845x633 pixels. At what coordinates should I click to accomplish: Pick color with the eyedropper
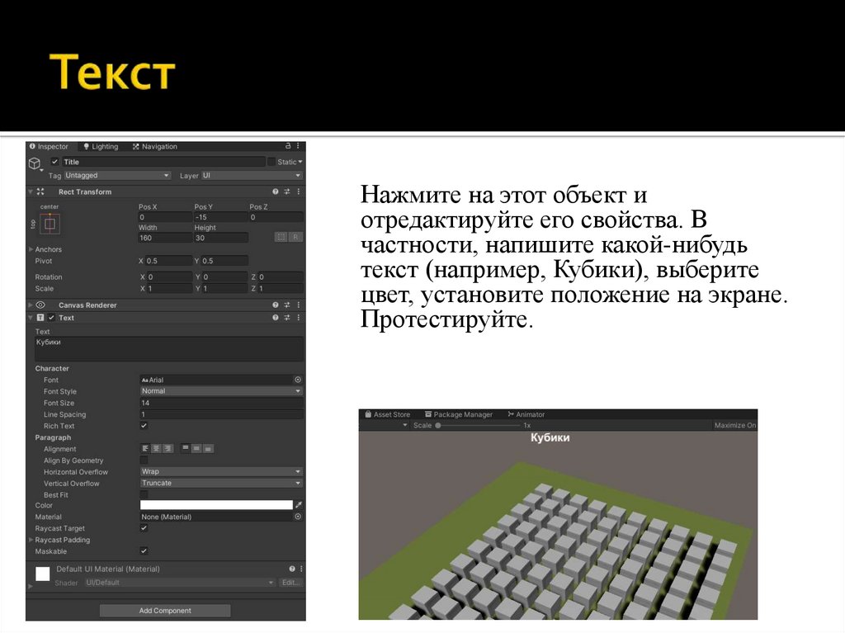(x=298, y=505)
